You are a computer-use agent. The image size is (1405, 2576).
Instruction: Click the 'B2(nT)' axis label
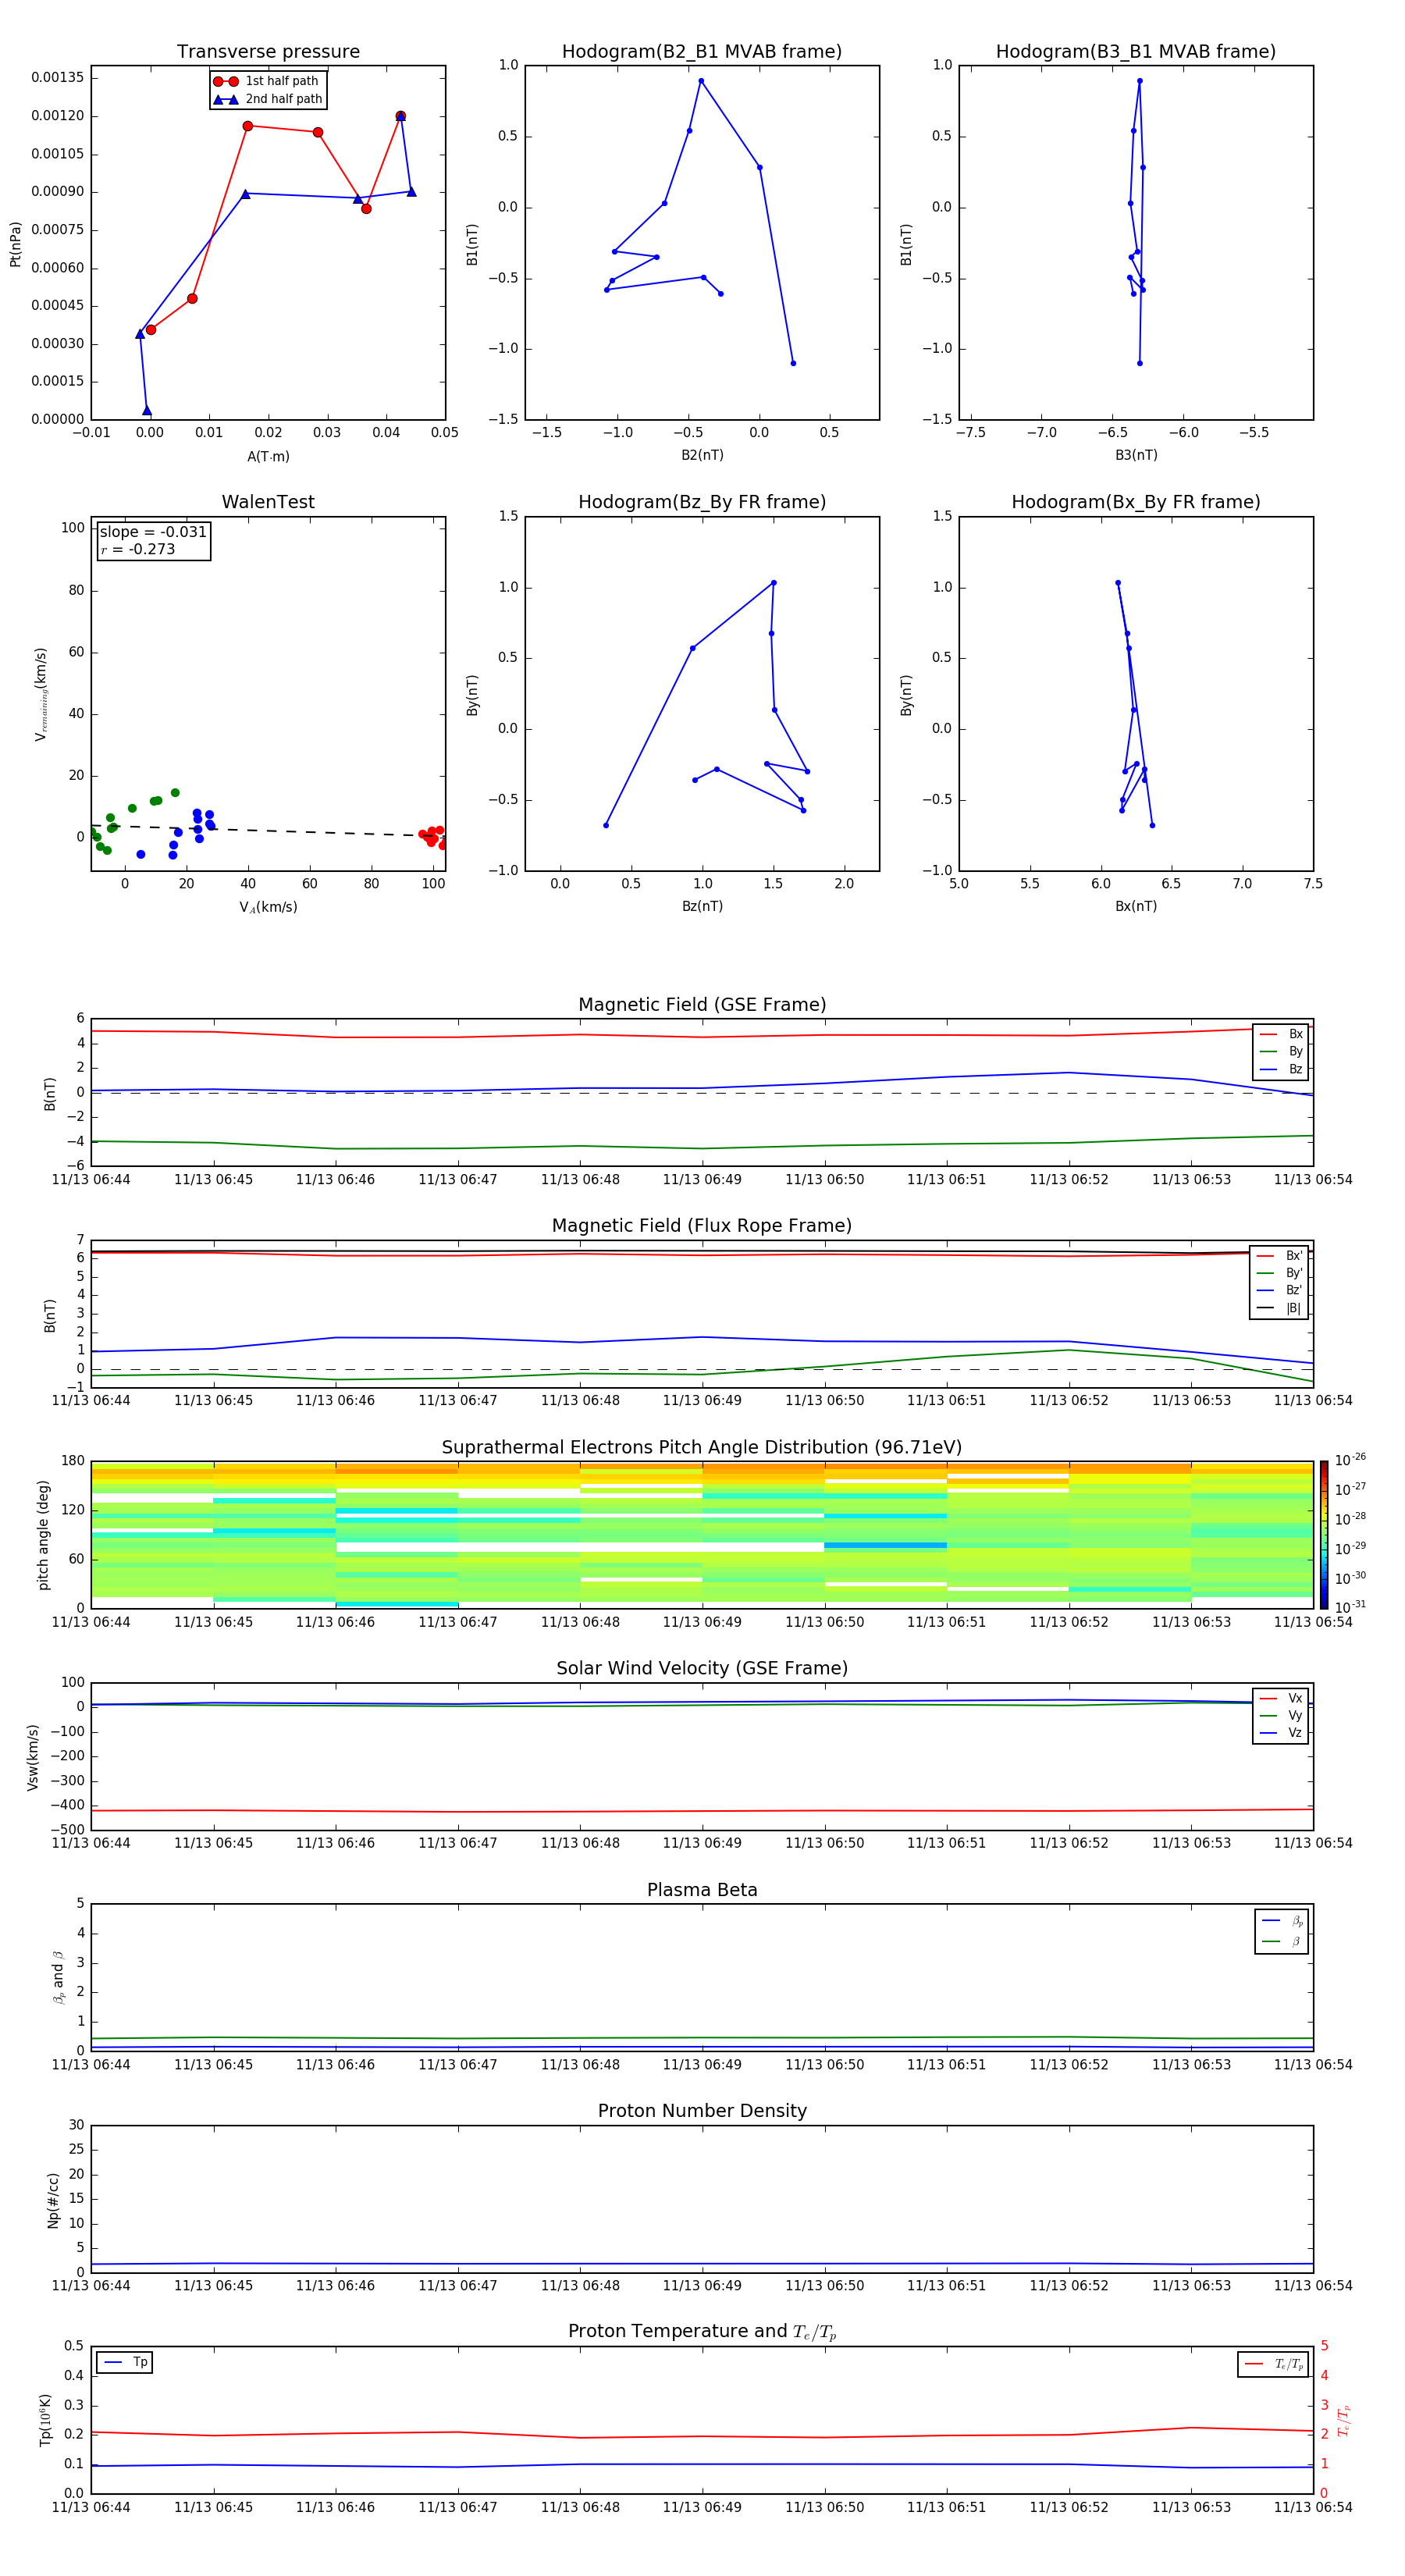(x=702, y=455)
